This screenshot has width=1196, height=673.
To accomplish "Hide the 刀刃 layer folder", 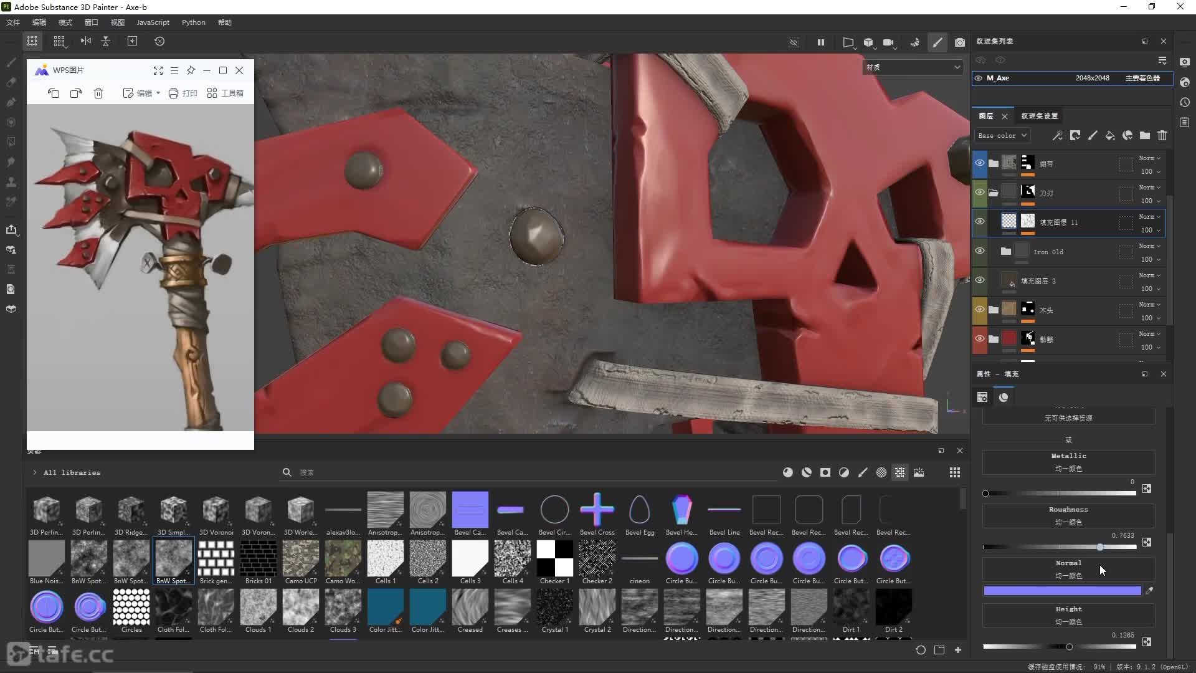I will (980, 193).
